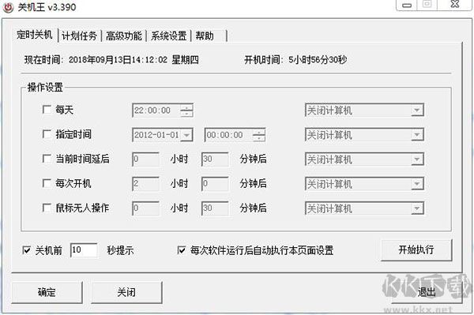
Task: Click the 关闭 button
Action: 126,292
